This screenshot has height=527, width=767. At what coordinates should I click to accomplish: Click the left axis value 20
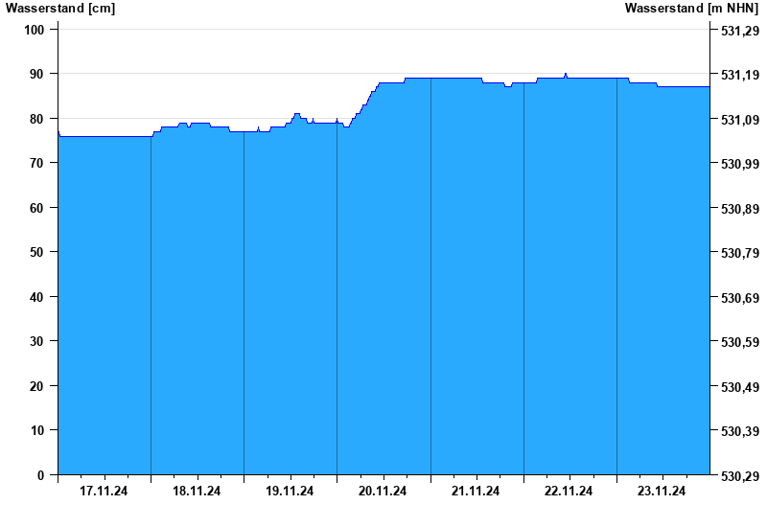[x=36, y=386]
